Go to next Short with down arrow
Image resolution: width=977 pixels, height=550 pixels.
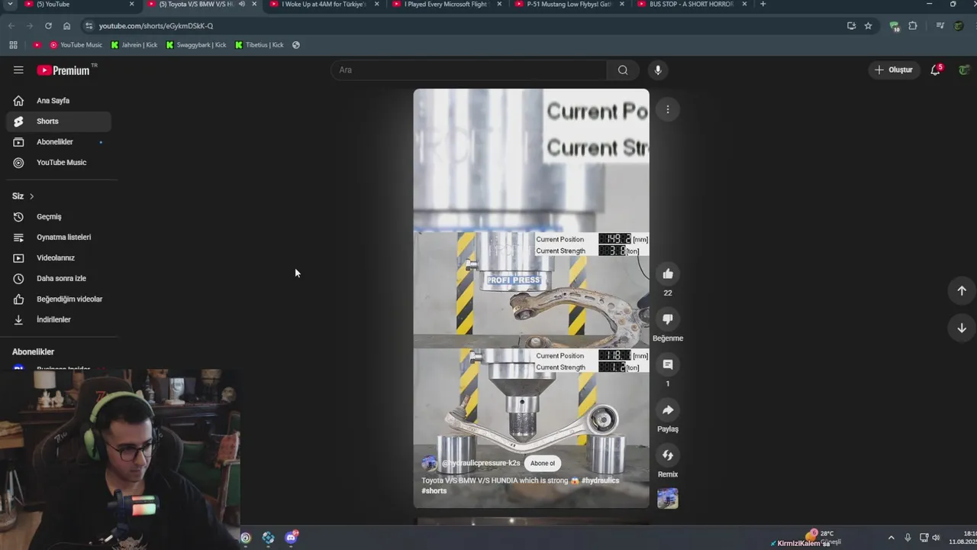tap(962, 328)
